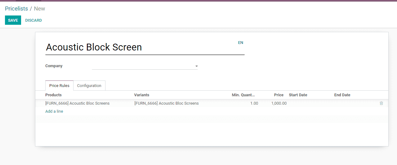
Task: Edit the 1.00 minimum quantity cell
Action: [x=254, y=103]
